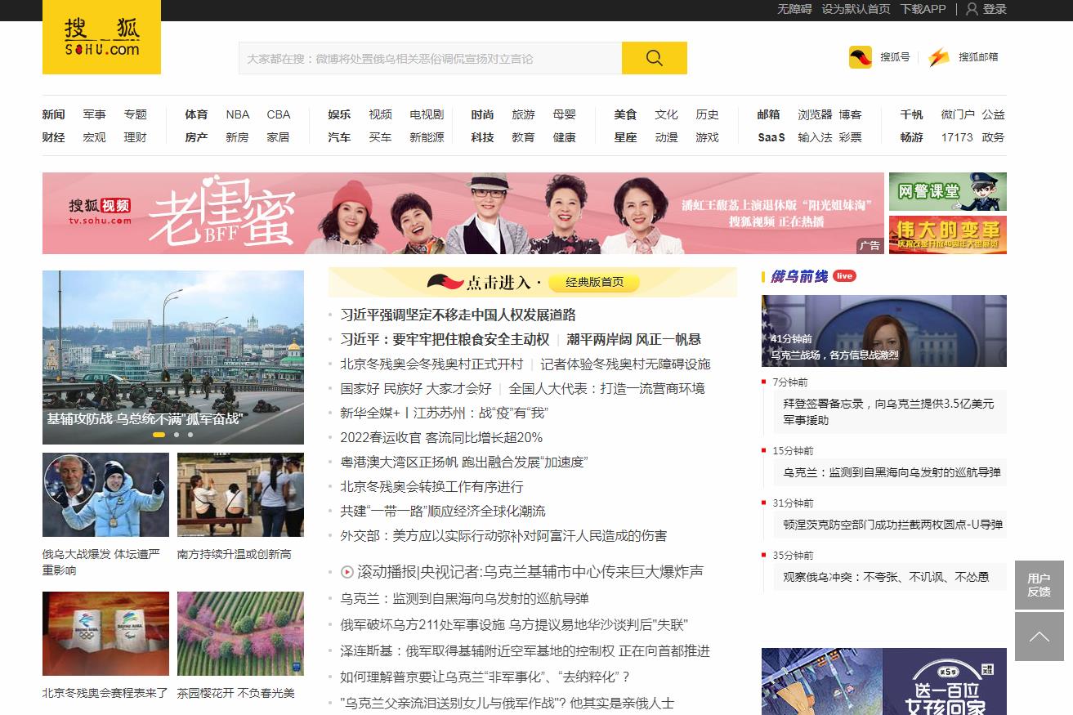Viewport: 1073px width, 715px height.
Task: Open 科技 channel in navigation
Action: [x=482, y=137]
